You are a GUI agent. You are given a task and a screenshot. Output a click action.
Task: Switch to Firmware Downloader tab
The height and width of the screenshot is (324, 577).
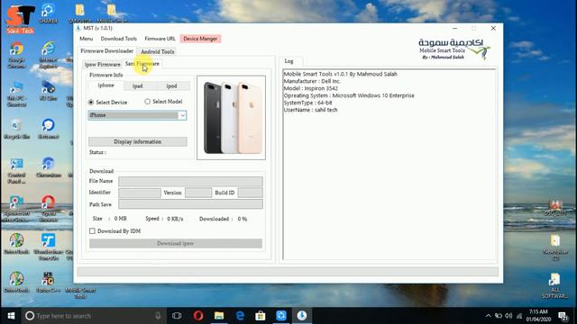pos(107,51)
